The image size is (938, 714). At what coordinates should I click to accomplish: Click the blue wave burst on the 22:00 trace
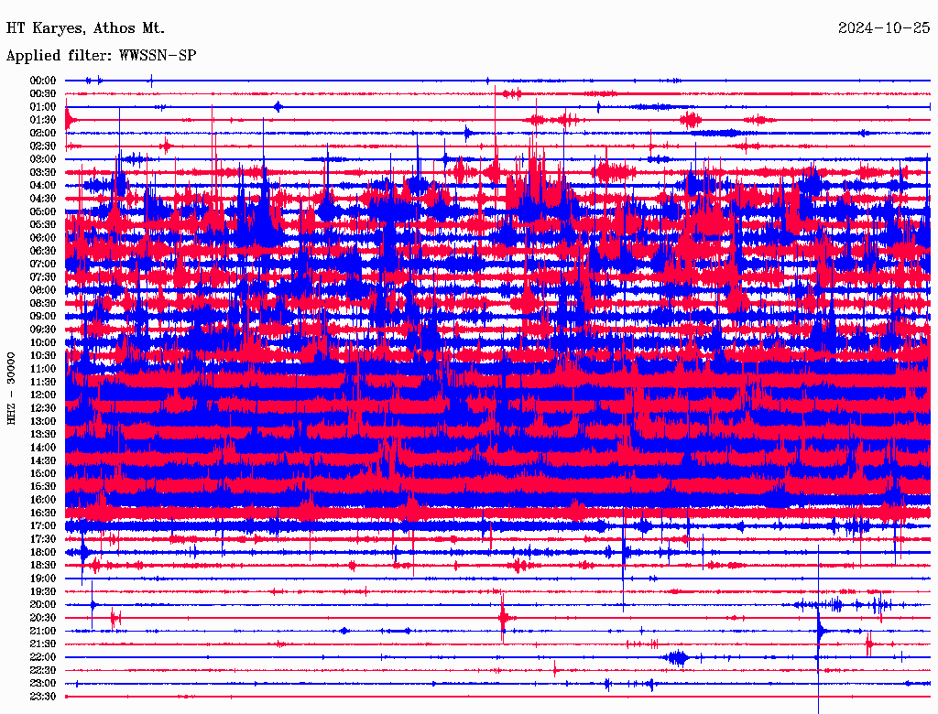coord(677,658)
